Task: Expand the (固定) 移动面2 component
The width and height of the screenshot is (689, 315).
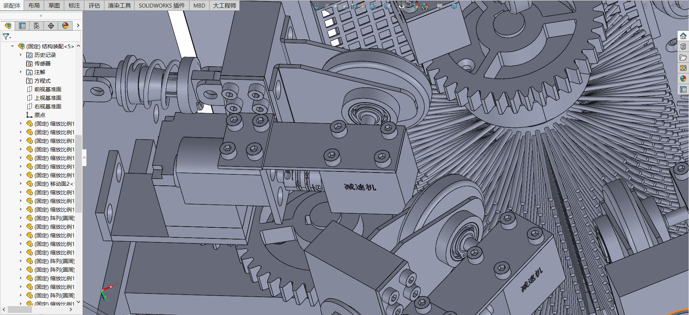Action: coord(21,184)
